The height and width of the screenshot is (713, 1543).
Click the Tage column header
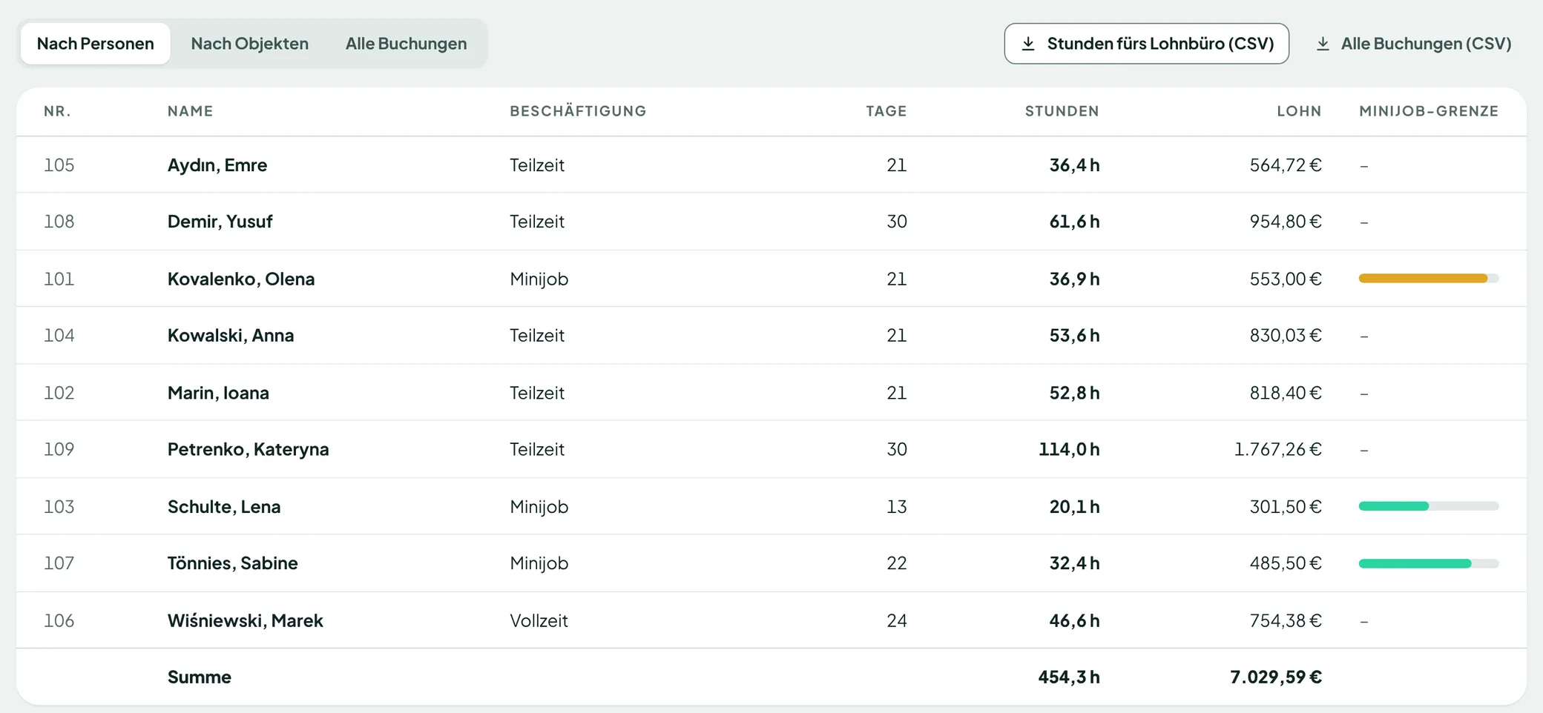(x=886, y=111)
